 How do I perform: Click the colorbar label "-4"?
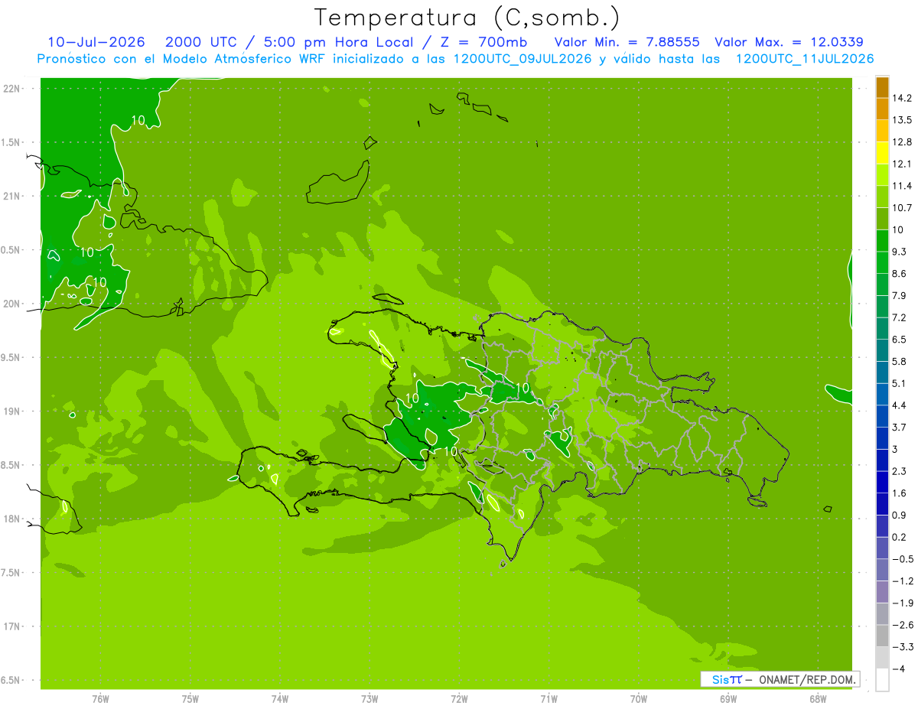coord(899,668)
